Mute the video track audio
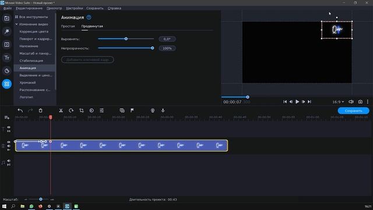 [9, 146]
